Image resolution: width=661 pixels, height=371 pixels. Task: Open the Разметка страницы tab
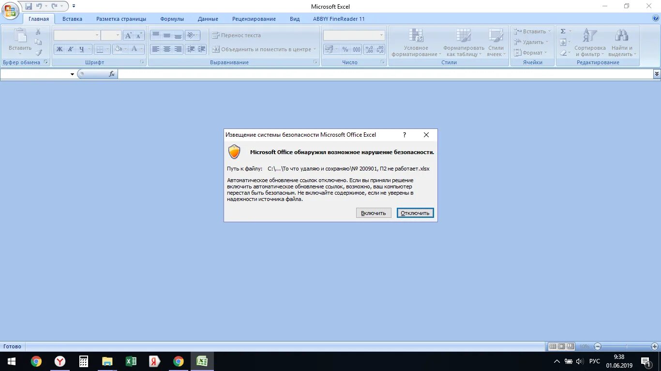[x=121, y=19]
